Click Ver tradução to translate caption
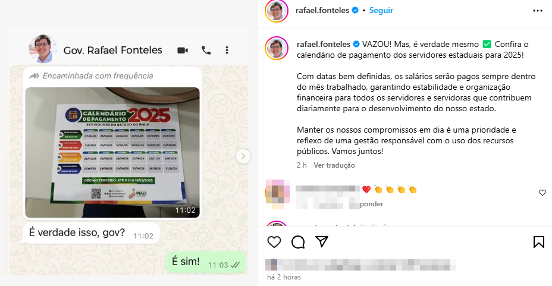This screenshot has width=552, height=286. pyautogui.click(x=334, y=165)
